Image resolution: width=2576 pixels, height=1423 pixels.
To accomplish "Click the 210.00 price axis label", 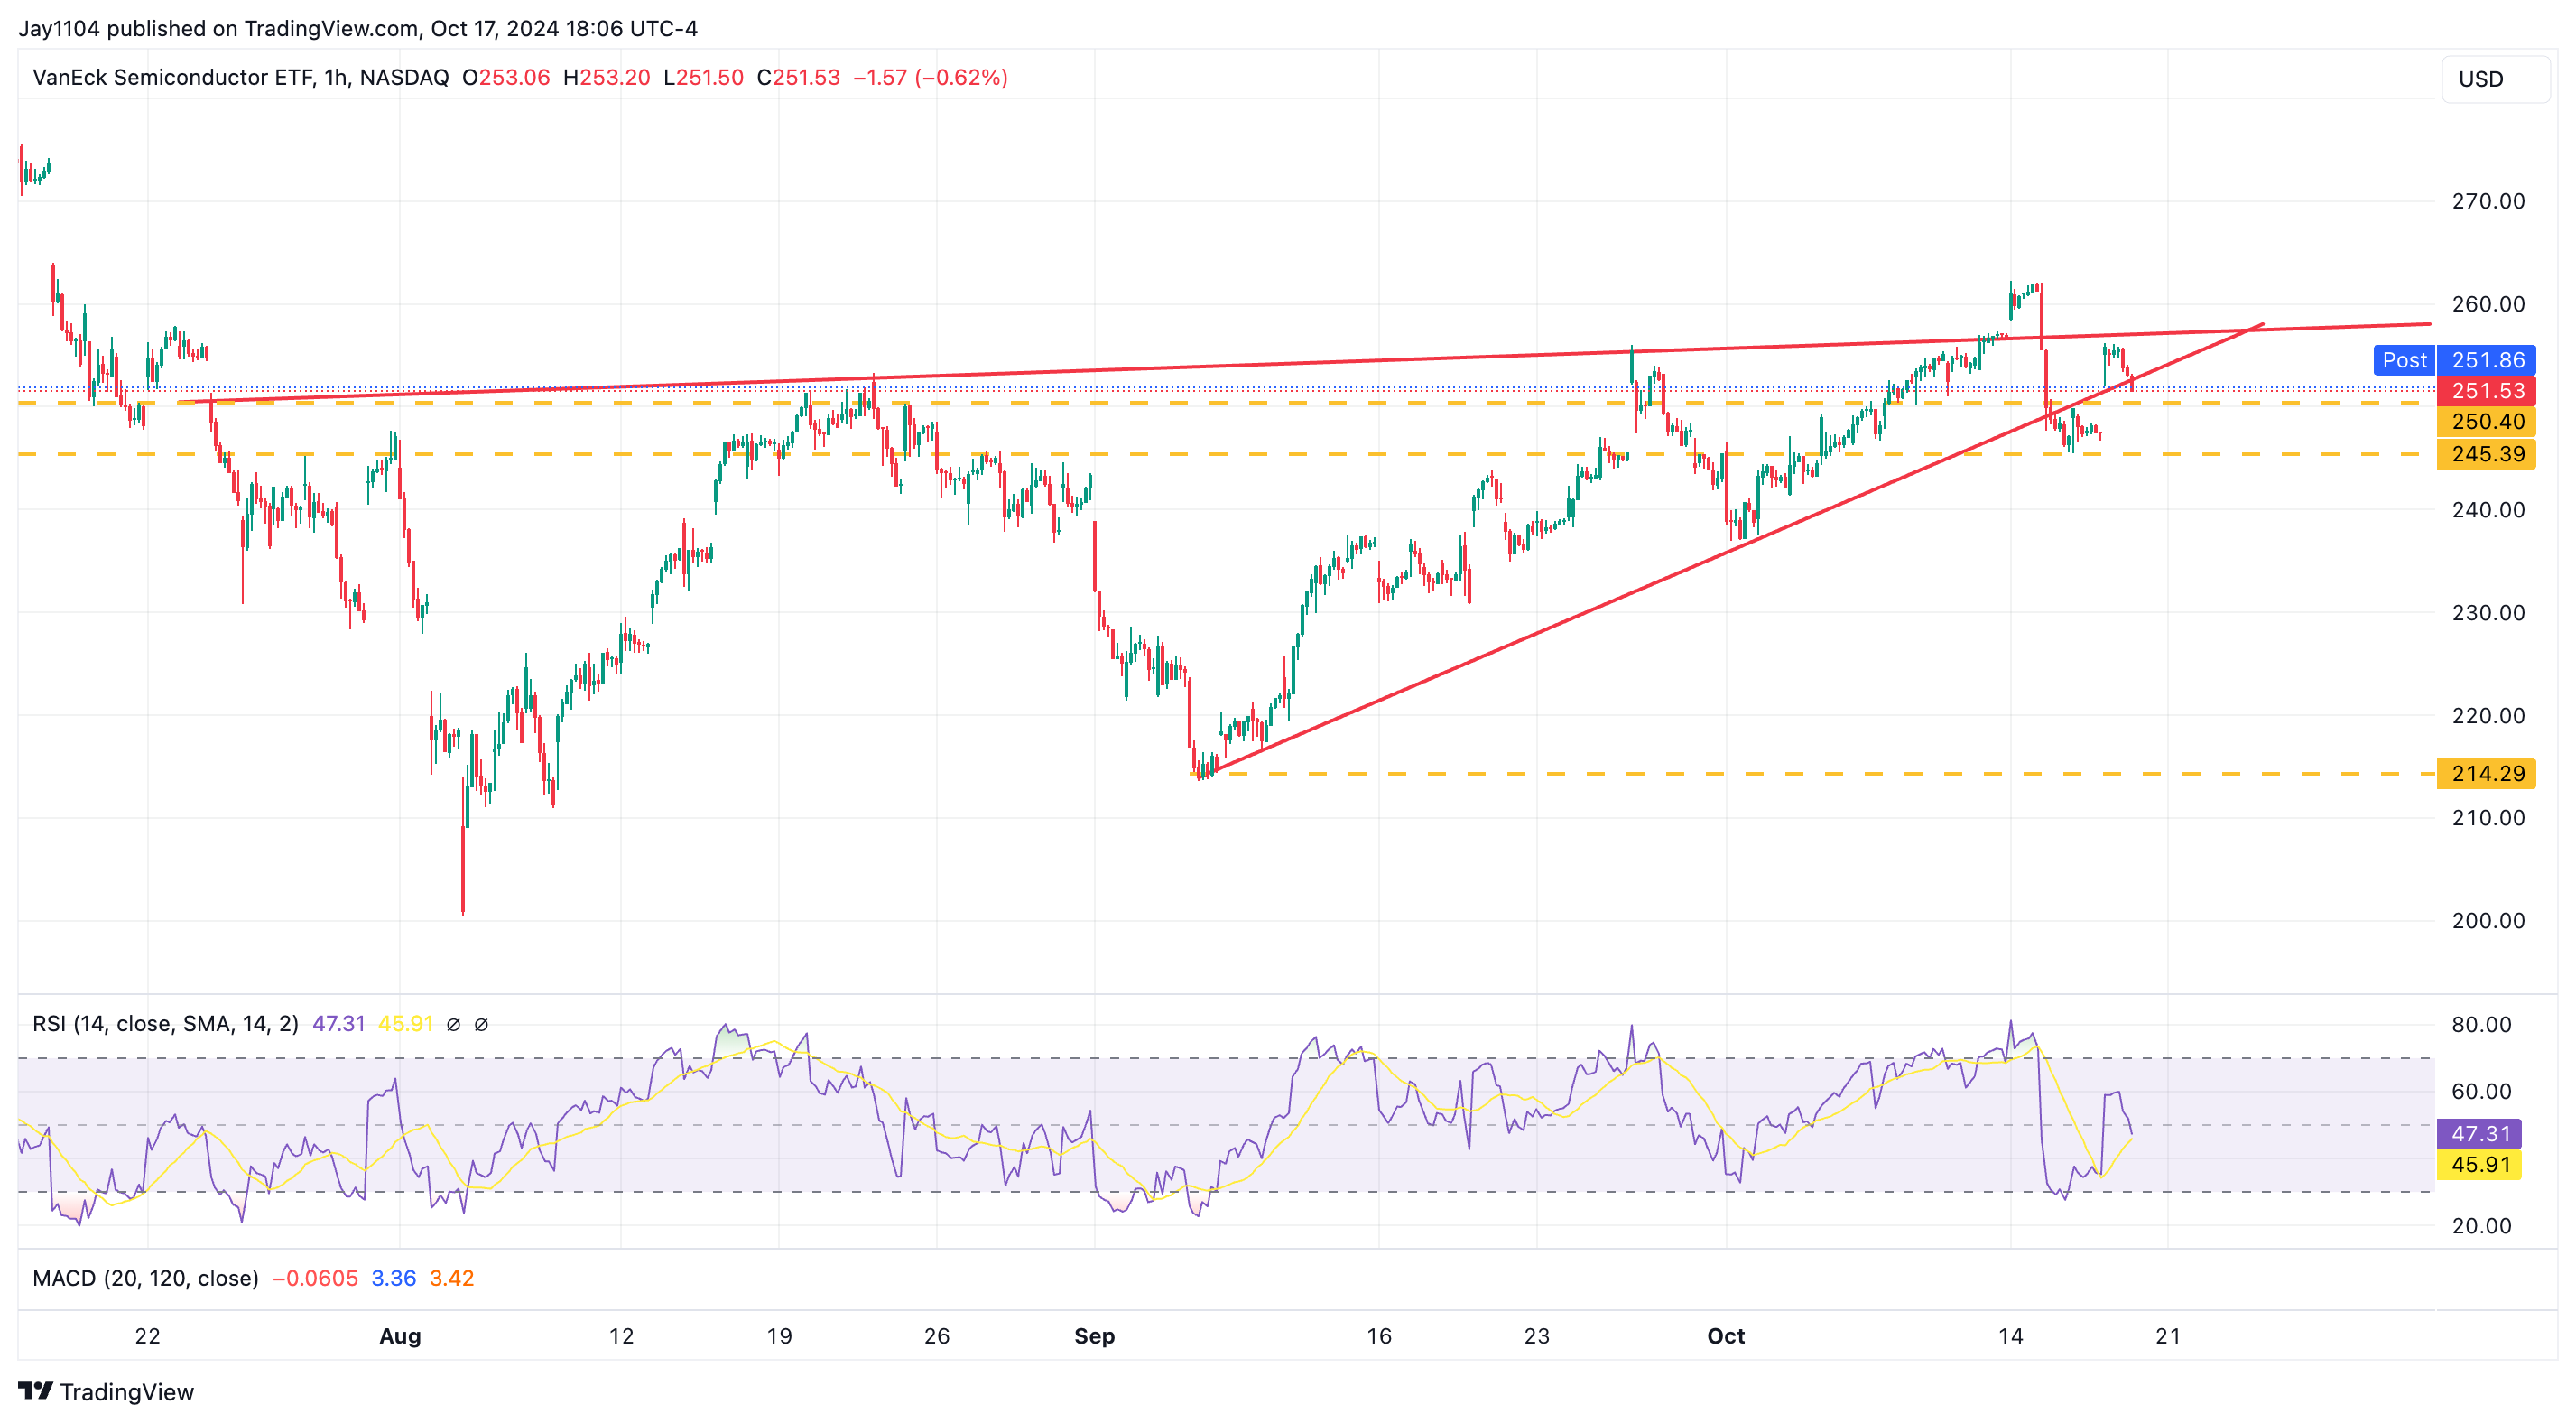I will (2488, 817).
